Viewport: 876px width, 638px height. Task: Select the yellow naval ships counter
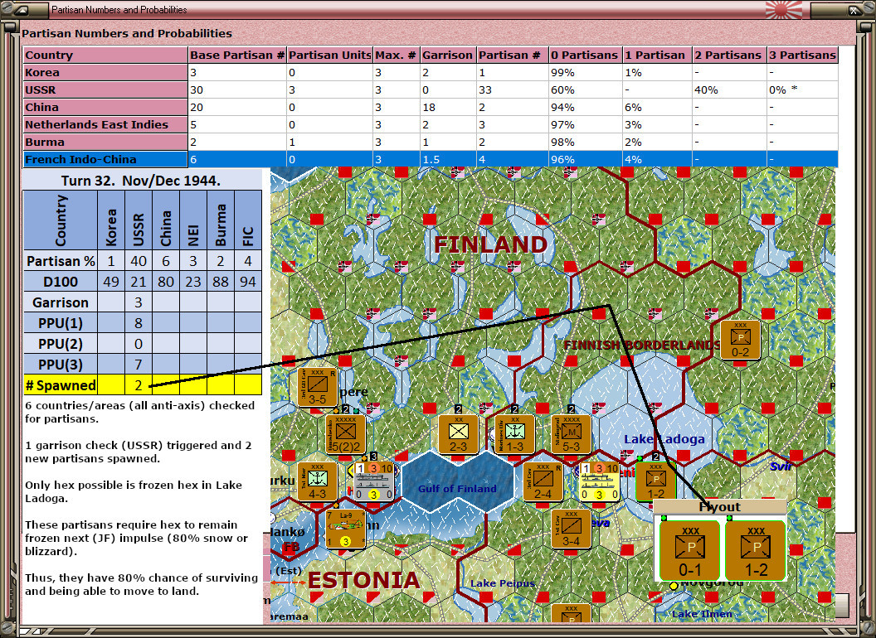pos(599,481)
